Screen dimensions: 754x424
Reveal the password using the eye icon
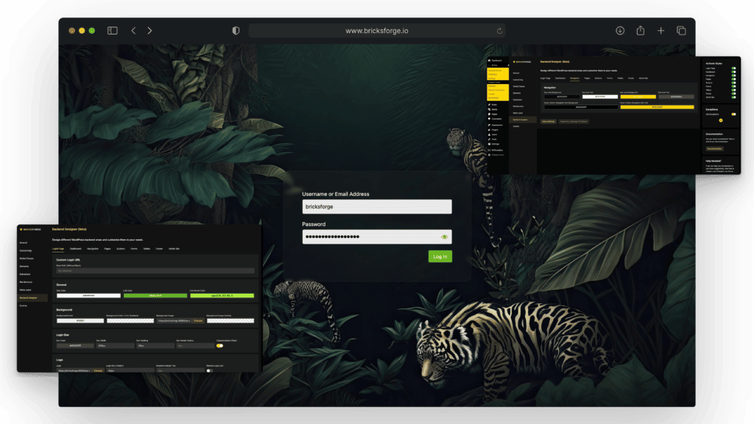tap(445, 236)
